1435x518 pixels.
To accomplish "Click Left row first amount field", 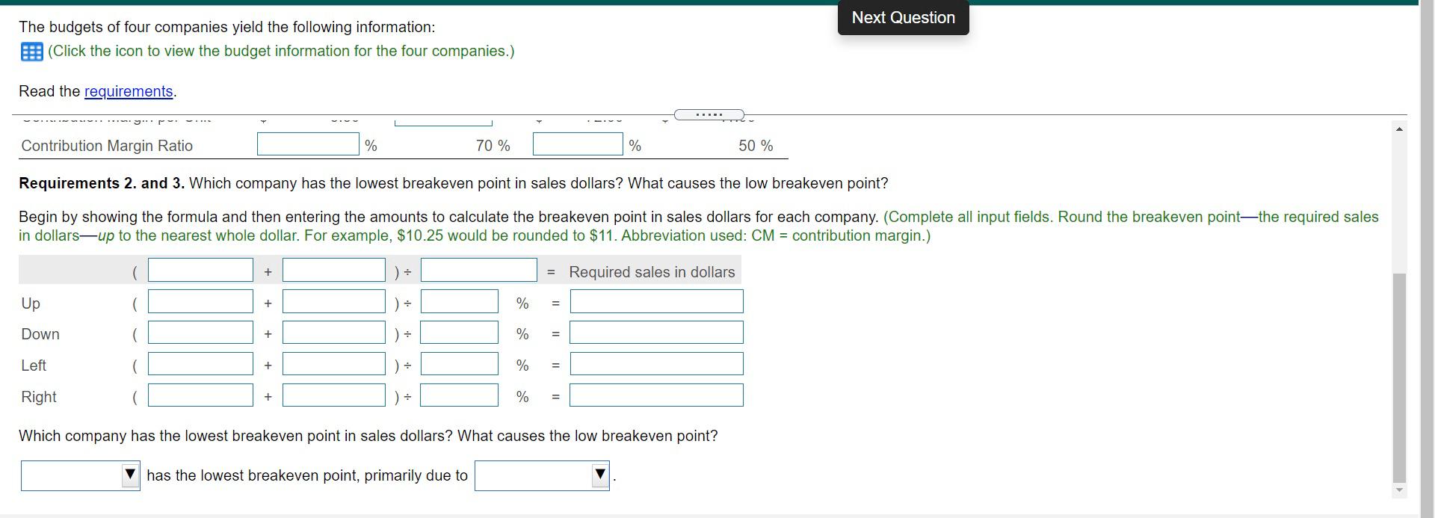I will pyautogui.click(x=200, y=364).
